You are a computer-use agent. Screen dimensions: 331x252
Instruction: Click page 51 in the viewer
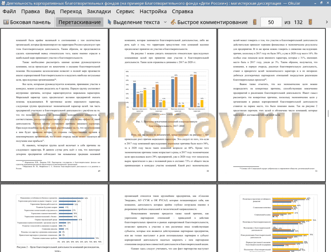[271, 105]
